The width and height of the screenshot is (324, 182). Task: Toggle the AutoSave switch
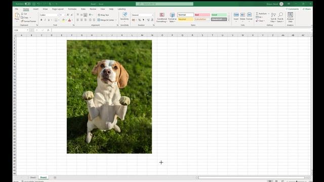28,4
